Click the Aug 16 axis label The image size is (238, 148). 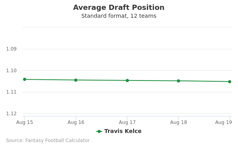(x=76, y=122)
